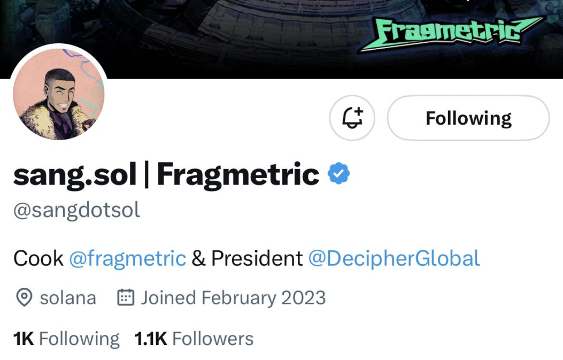Click the calendar icon beside join date
This screenshot has height=360, width=563.
125,298
